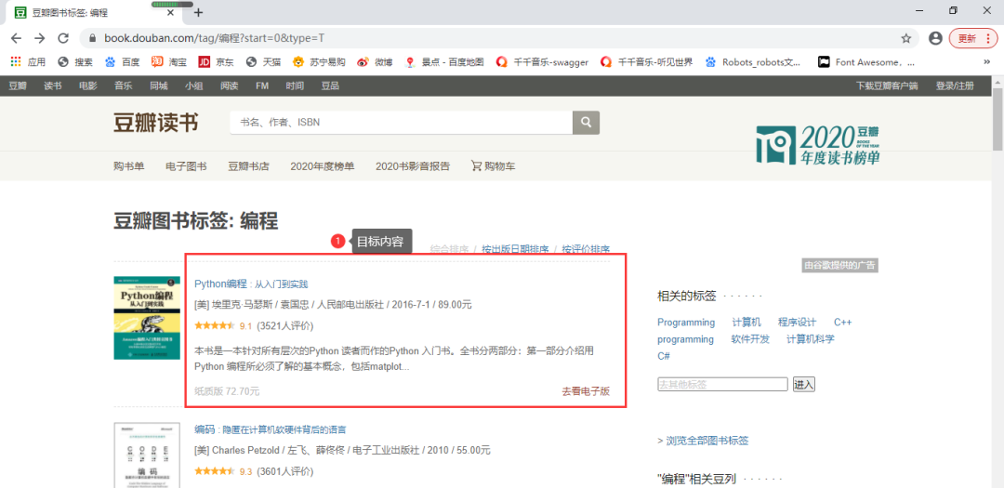
Task: Open FM in the top navigation
Action: (262, 86)
